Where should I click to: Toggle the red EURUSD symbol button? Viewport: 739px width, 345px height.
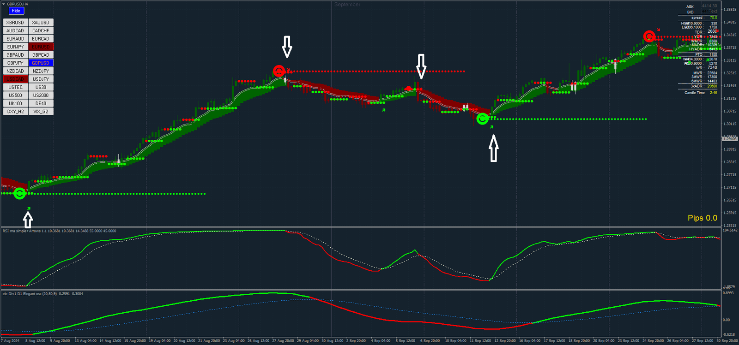(x=41, y=47)
